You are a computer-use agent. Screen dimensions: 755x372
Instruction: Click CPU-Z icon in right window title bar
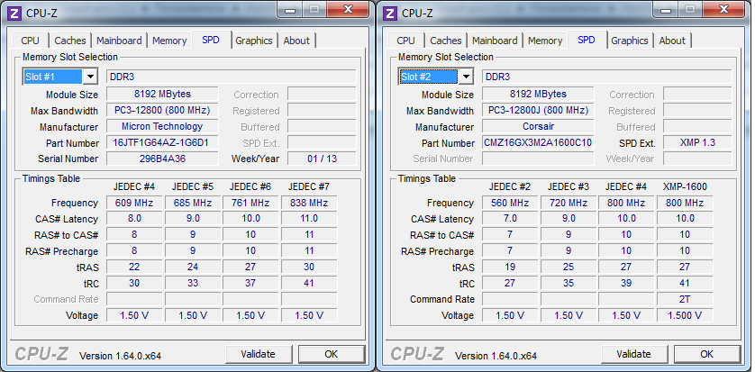[390, 13]
